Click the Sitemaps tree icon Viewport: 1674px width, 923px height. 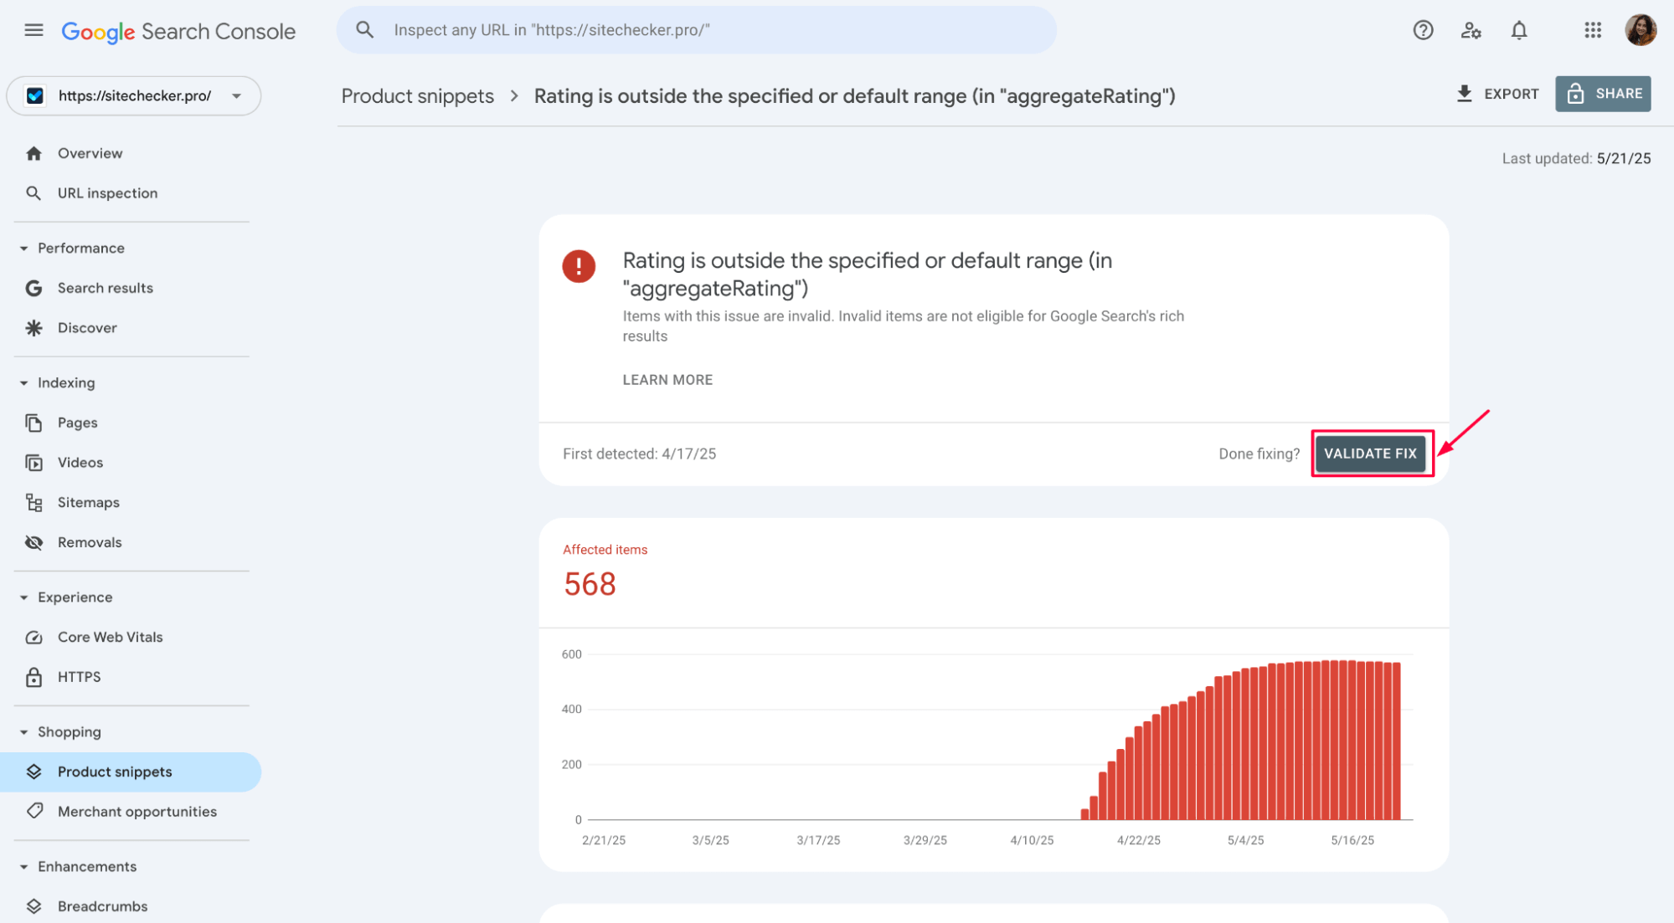pos(33,502)
